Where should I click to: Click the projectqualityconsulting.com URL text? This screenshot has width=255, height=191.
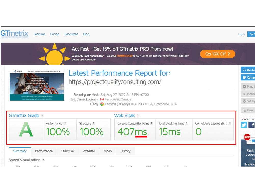115,82
